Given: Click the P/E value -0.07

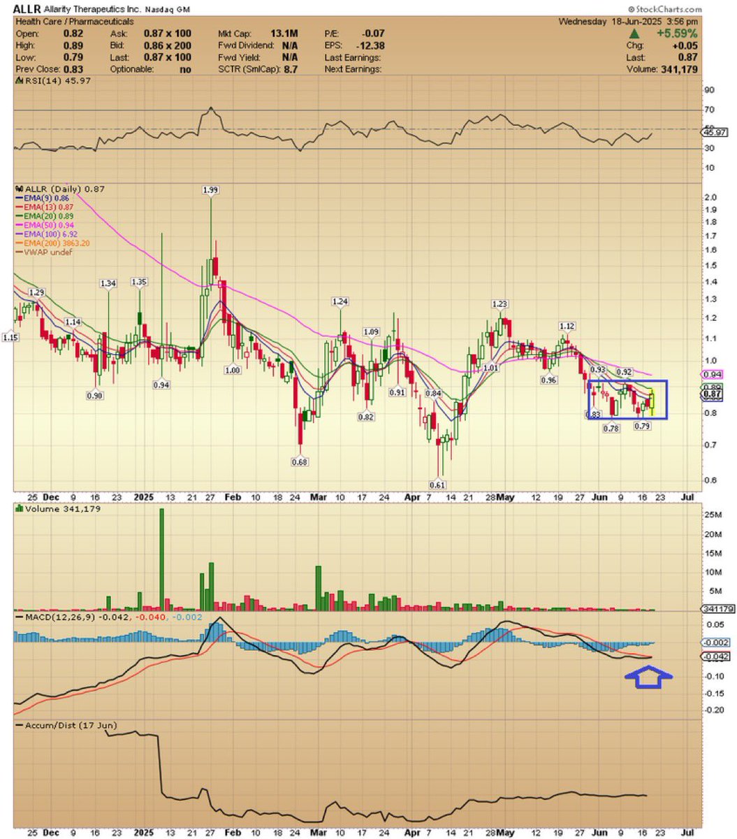Looking at the screenshot, I should 374,33.
